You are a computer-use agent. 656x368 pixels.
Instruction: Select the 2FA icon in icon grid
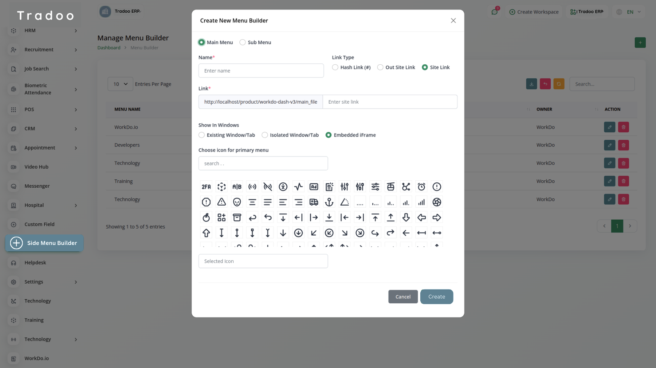click(206, 187)
